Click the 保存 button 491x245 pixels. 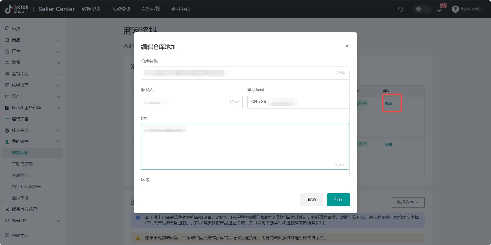[338, 200]
